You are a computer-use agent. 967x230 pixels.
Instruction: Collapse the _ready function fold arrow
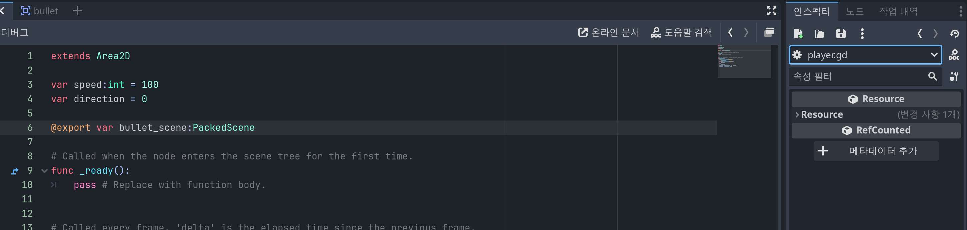point(44,171)
